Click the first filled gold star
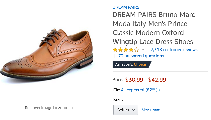This screenshot has width=211, height=120. (x=115, y=50)
